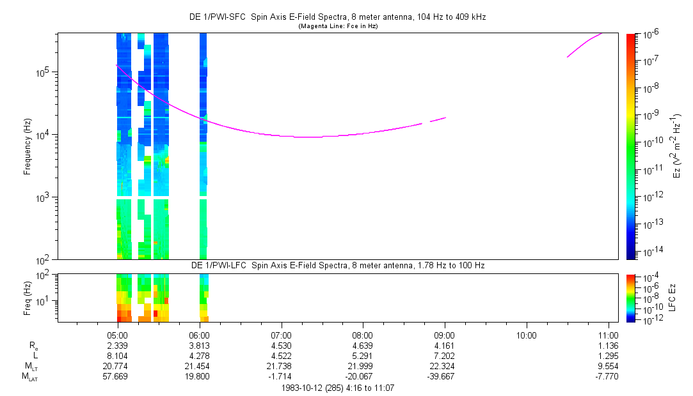Select the 11:00 time tick label

[x=608, y=335]
